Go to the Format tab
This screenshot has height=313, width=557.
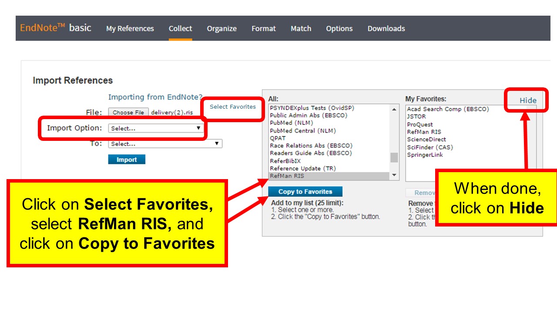pos(264,29)
